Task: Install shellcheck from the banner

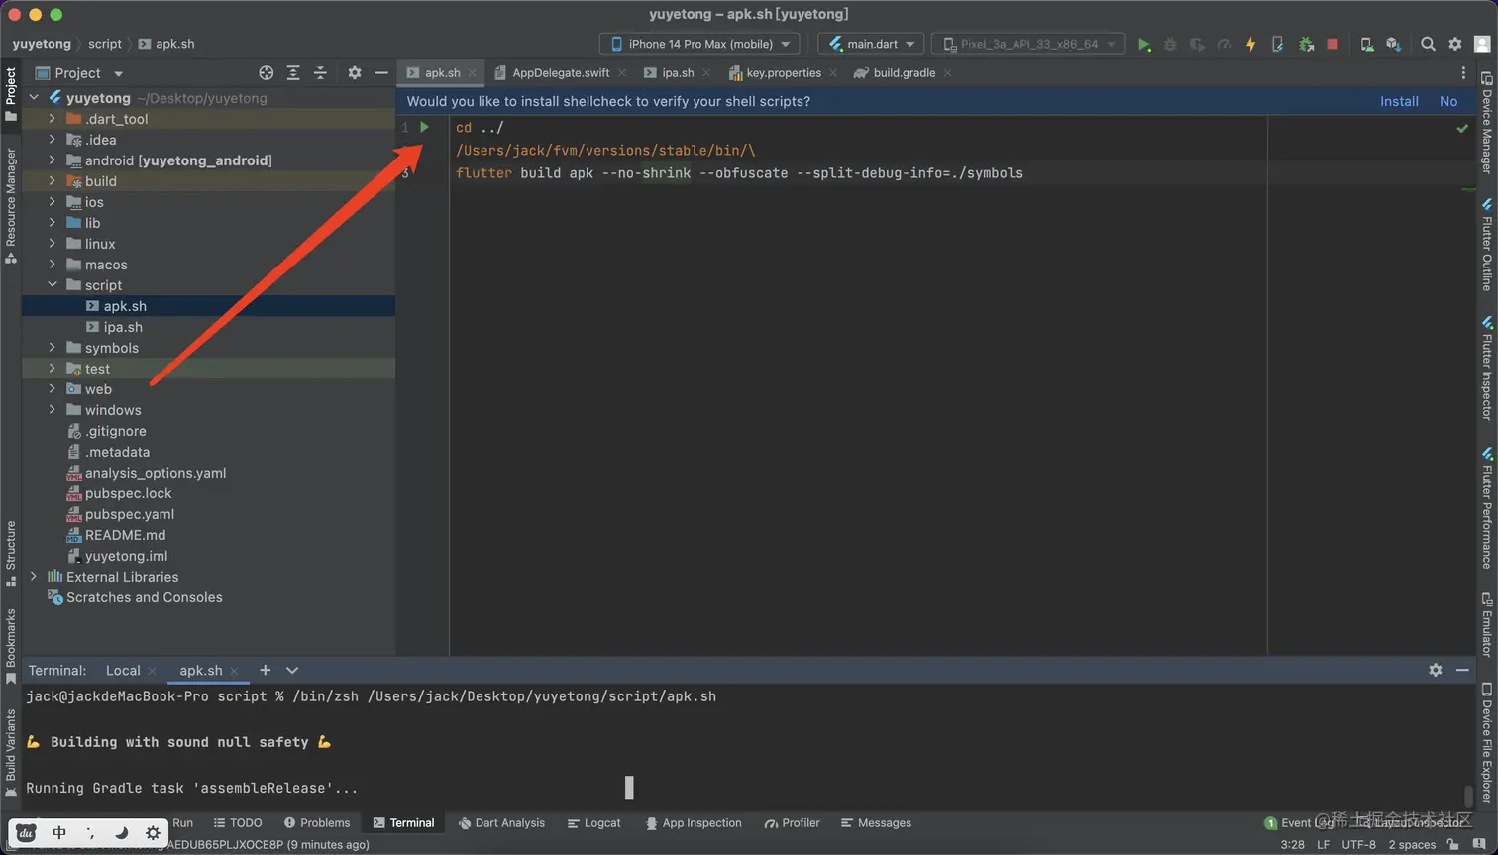Action: pyautogui.click(x=1399, y=101)
